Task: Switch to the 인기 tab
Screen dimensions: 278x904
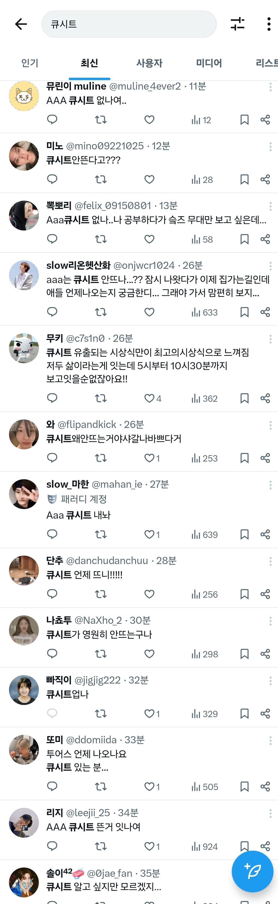Action: [30, 63]
